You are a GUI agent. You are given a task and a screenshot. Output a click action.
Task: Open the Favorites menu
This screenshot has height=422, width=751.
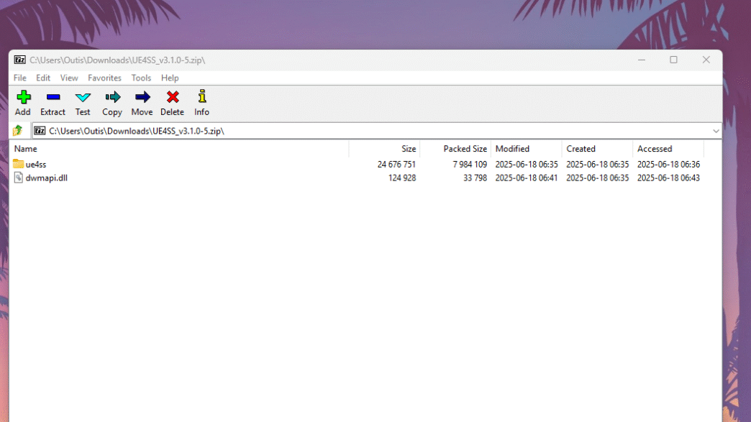[104, 78]
